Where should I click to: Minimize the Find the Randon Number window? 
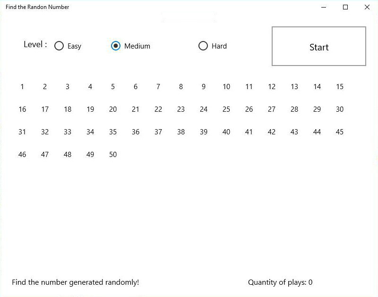pyautogui.click(x=324, y=7)
